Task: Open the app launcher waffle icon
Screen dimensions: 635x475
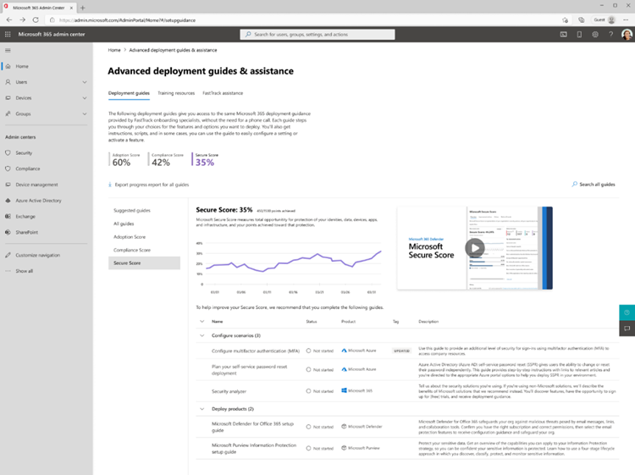Action: pyautogui.click(x=8, y=35)
